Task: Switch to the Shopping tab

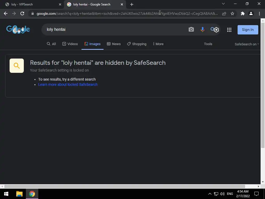Action: 137,44
